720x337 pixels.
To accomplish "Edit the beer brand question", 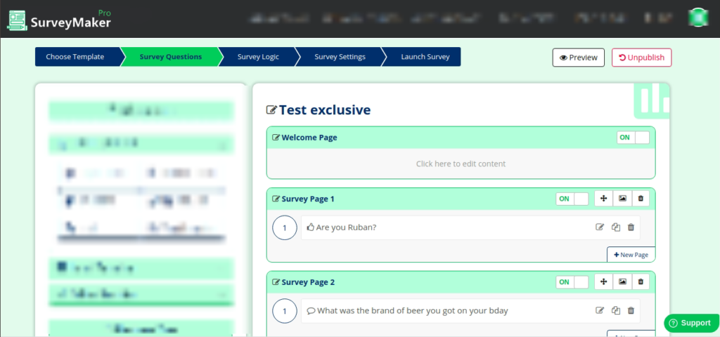I will pos(600,310).
